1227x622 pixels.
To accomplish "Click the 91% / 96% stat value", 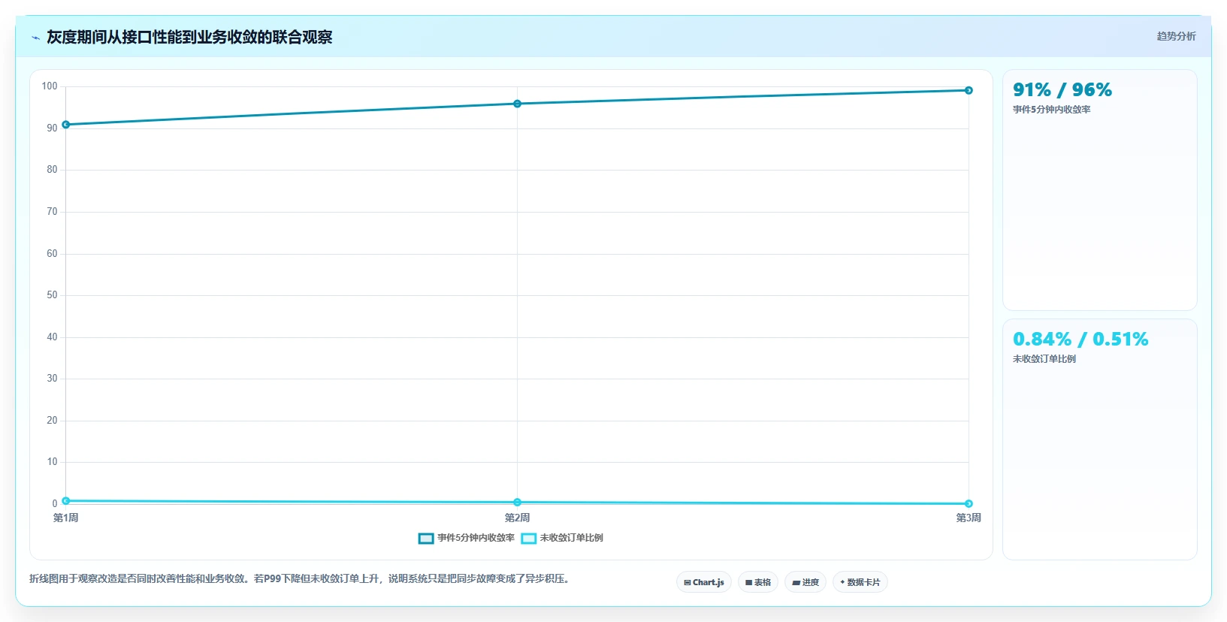I will (1062, 90).
